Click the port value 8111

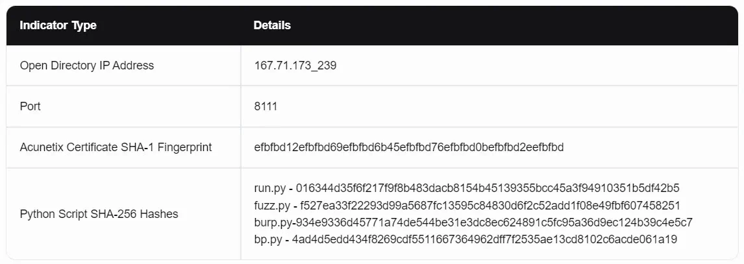(266, 106)
